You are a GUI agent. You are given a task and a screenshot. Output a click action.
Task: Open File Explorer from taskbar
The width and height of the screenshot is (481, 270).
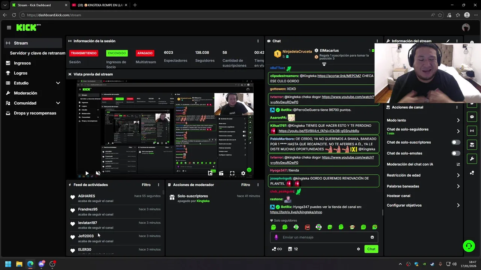[x=19, y=264]
